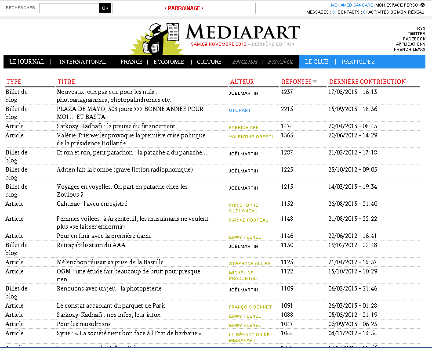Click the Mediapart newspaper-seller logo icon
This screenshot has width=432, height=348.
[x=156, y=39]
